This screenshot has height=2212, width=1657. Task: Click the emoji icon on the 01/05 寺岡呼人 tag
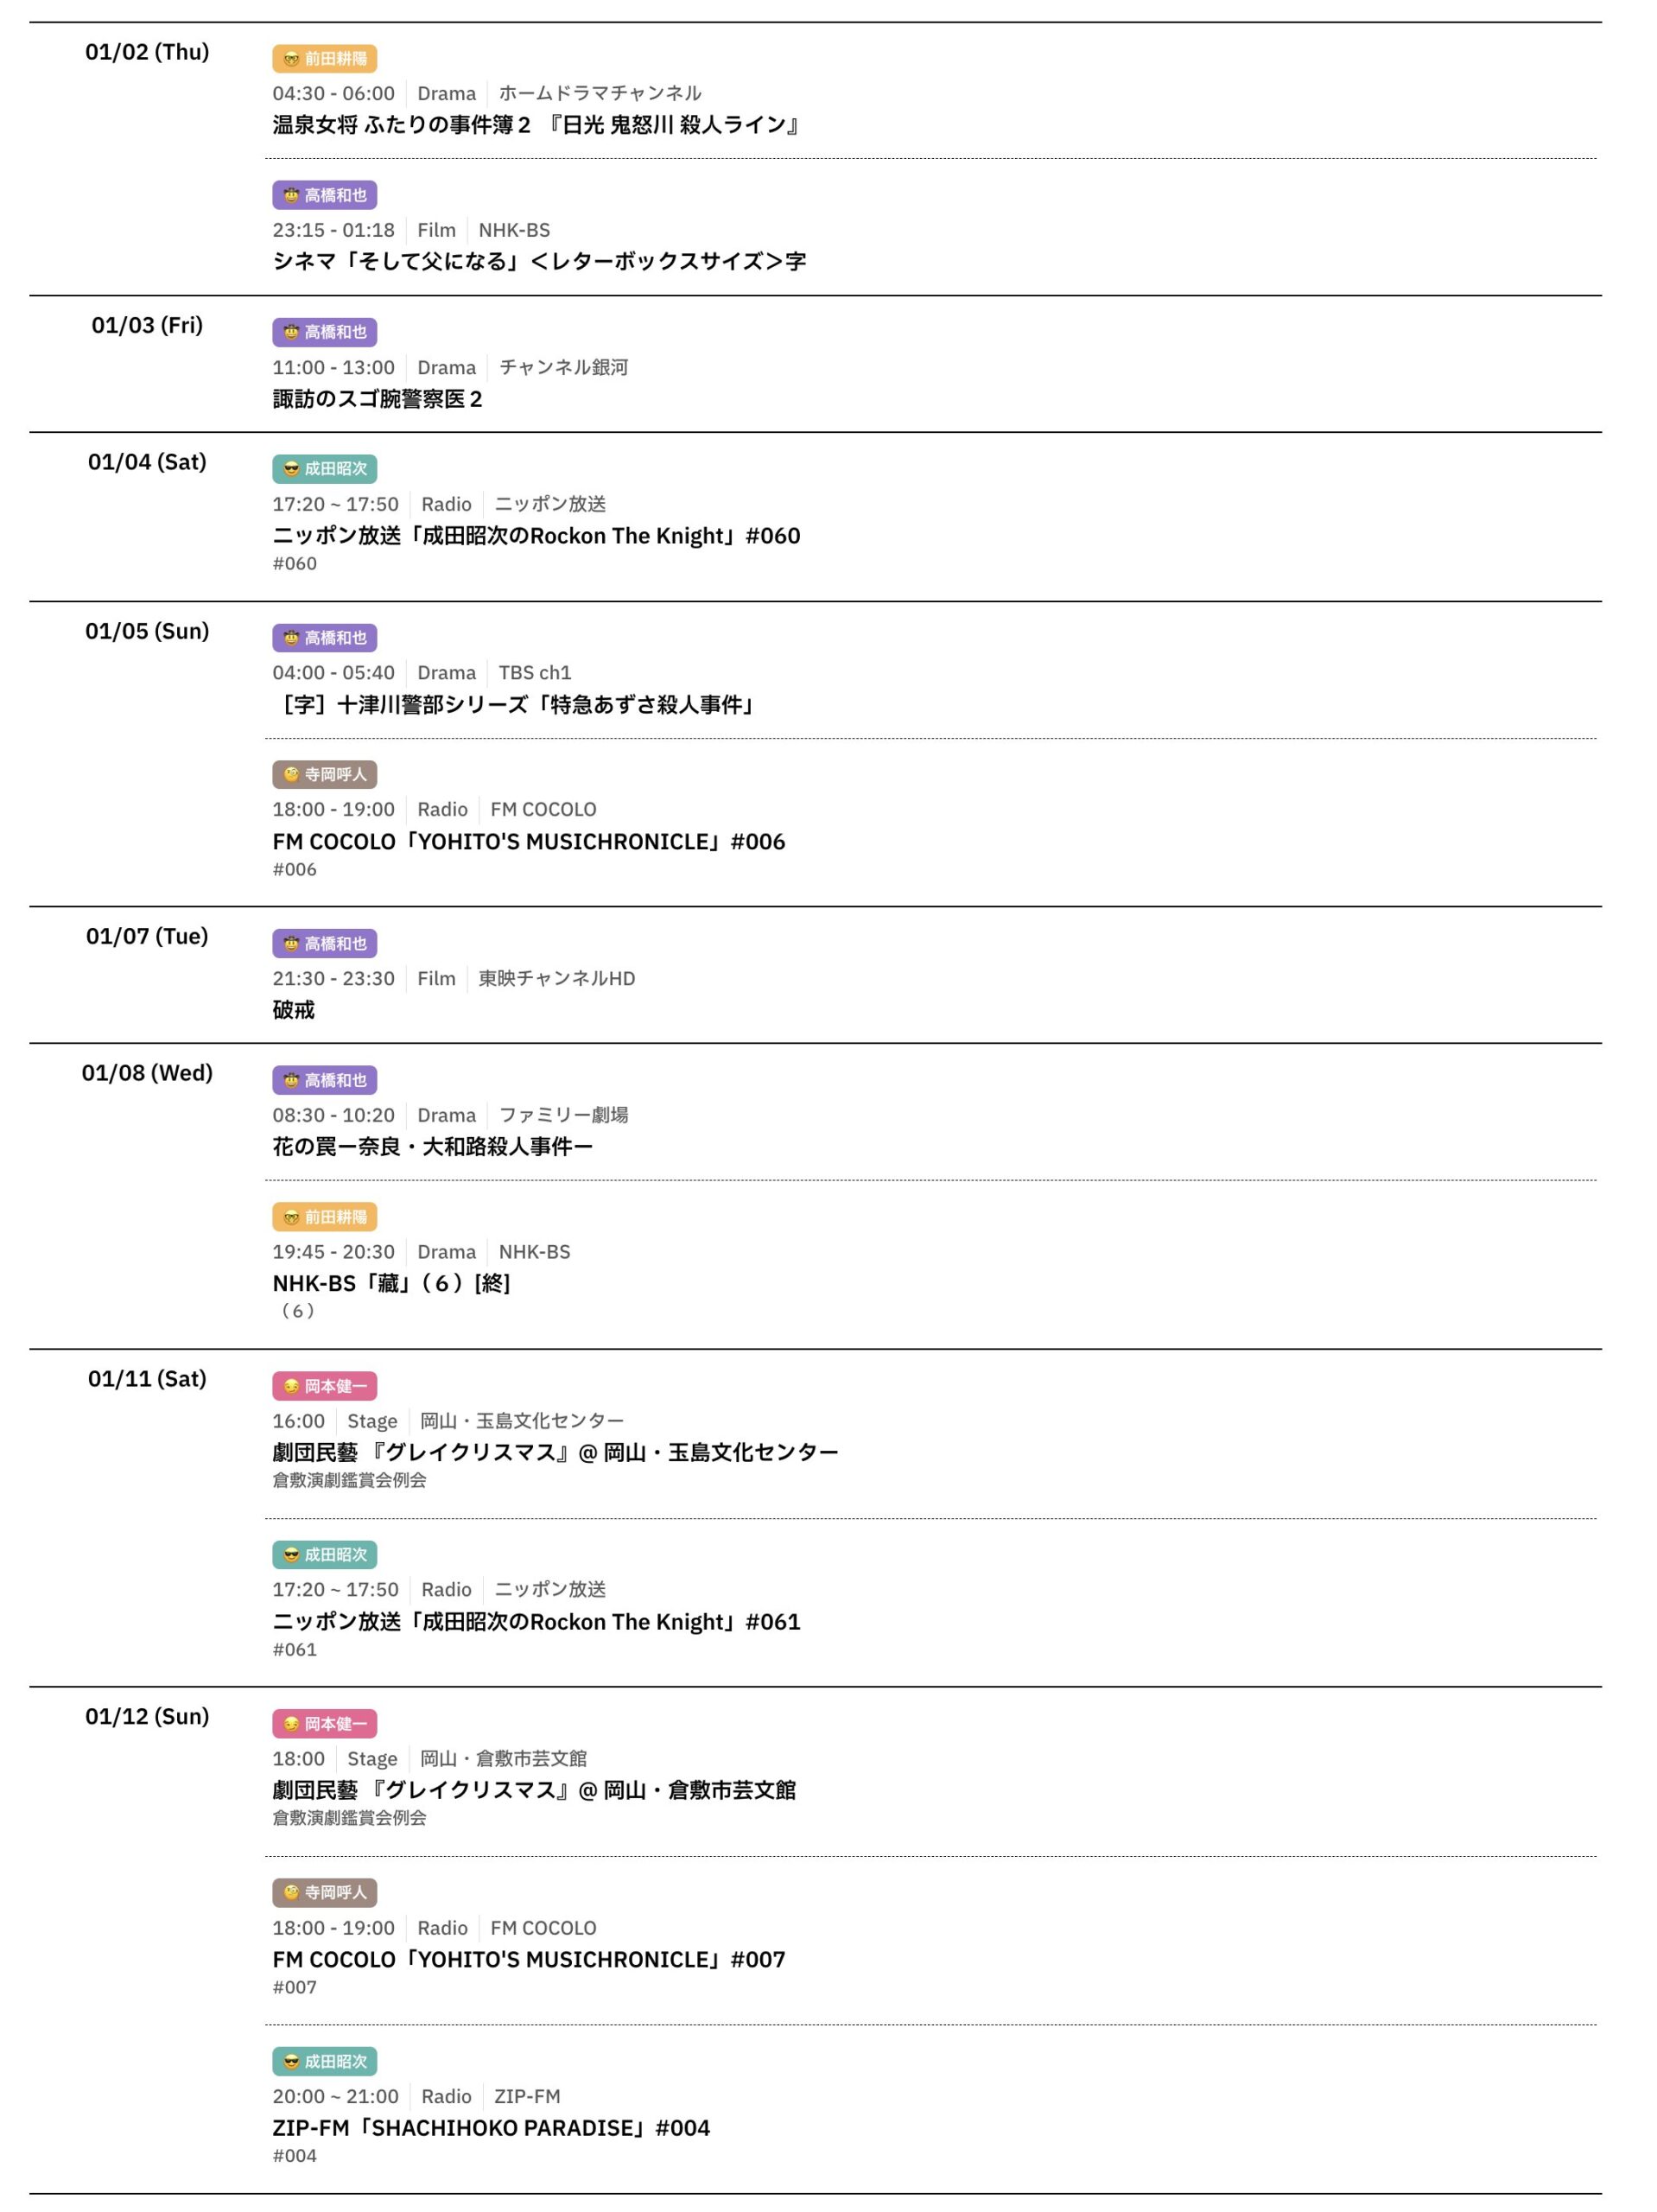click(x=291, y=775)
